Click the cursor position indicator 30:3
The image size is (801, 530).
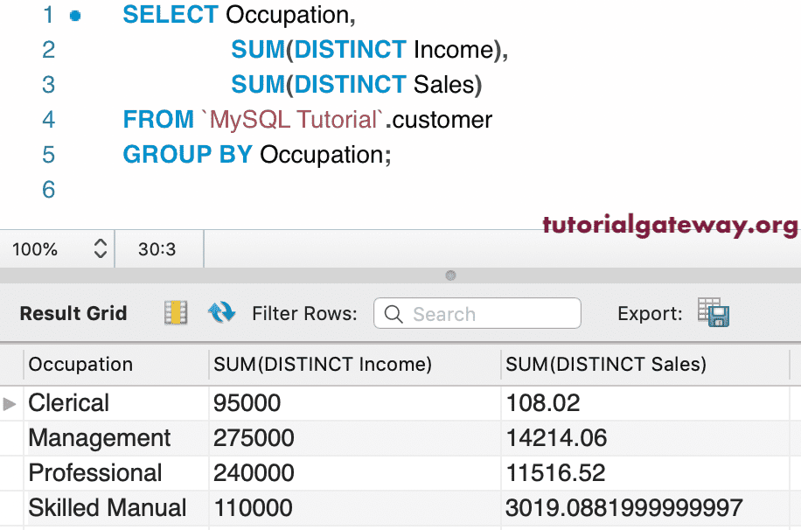(157, 249)
